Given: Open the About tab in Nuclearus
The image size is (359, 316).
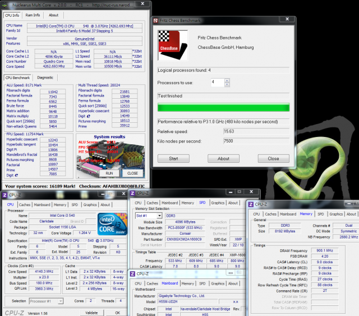Looking at the screenshot, I should click(53, 15).
